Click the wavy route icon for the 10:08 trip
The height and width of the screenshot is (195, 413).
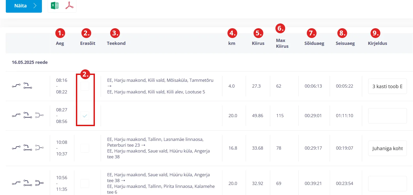coord(16,148)
